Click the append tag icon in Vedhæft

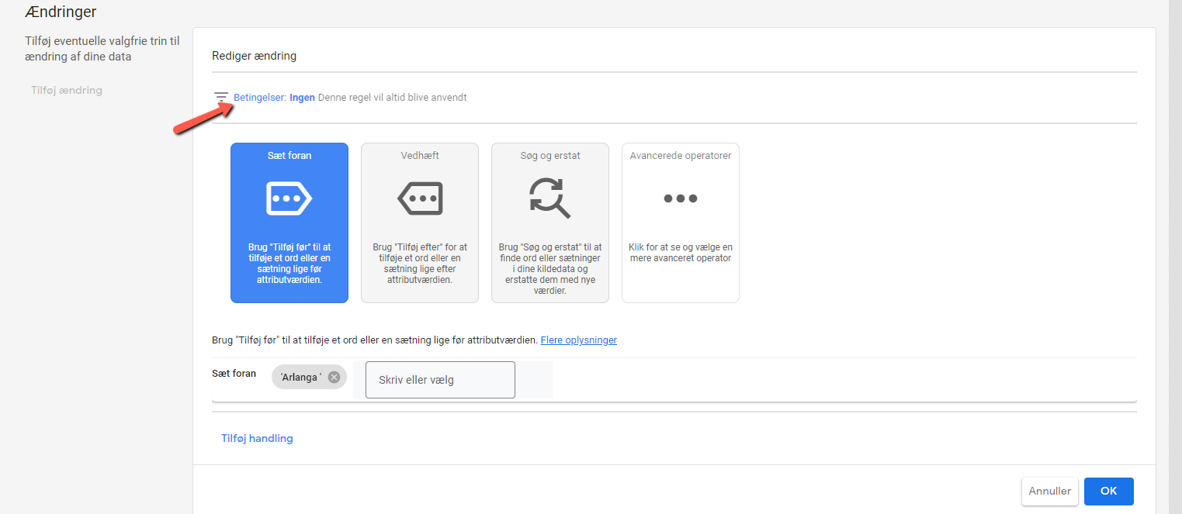[x=420, y=198]
